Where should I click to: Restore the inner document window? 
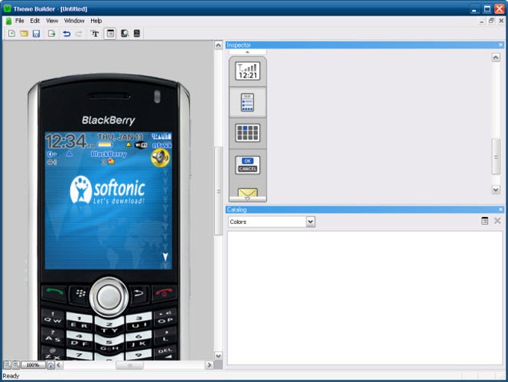491,21
